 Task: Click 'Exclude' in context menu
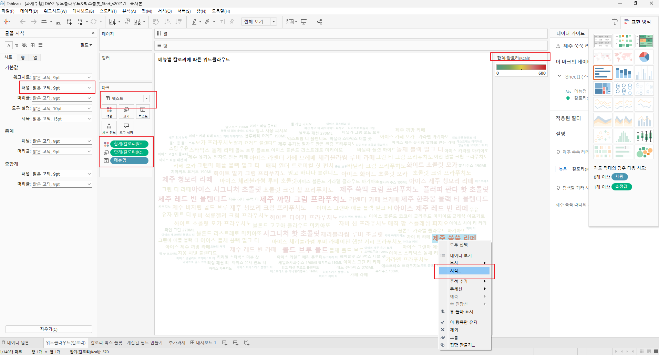point(464,330)
